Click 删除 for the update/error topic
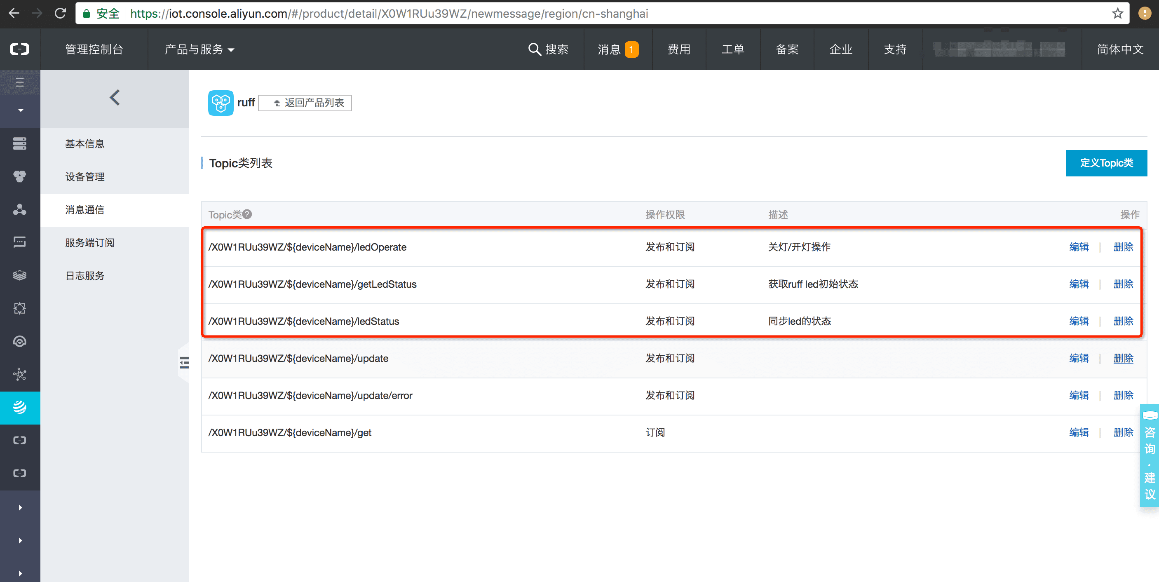 point(1123,395)
